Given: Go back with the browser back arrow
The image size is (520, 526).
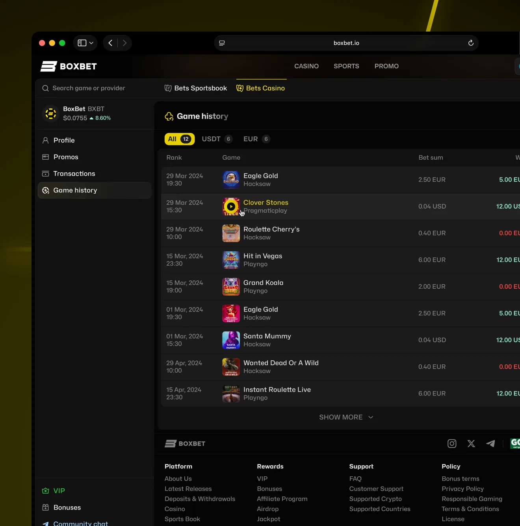Looking at the screenshot, I should click(110, 43).
